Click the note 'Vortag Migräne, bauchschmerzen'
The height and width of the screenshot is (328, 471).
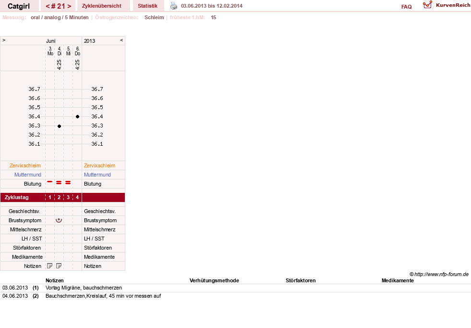[84, 288]
